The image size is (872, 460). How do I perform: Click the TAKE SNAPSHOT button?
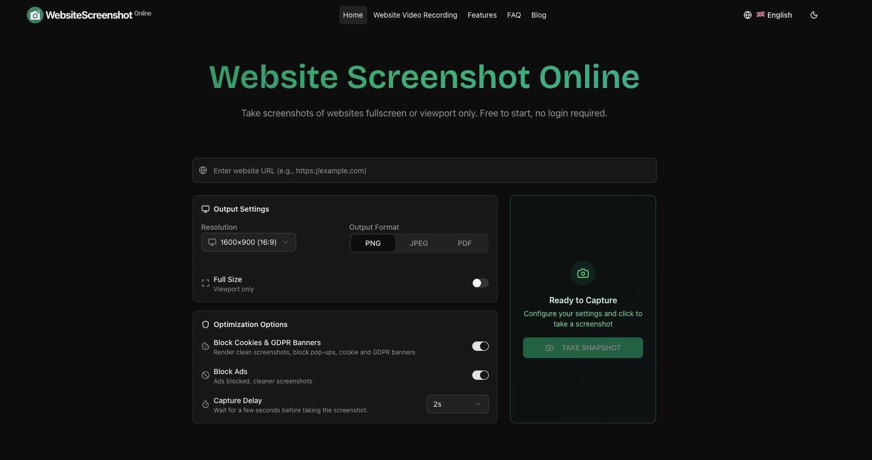click(x=583, y=348)
